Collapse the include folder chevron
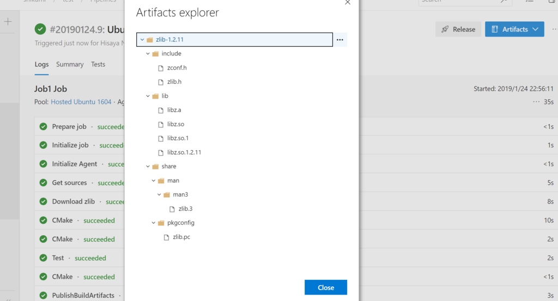The image size is (558, 301). pyautogui.click(x=148, y=54)
